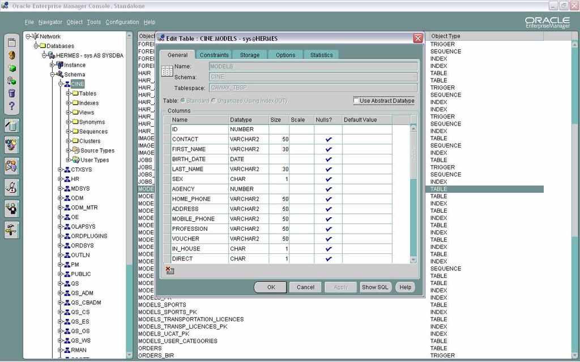
Task: Click the trash can Remove icon
Action: click(x=11, y=93)
